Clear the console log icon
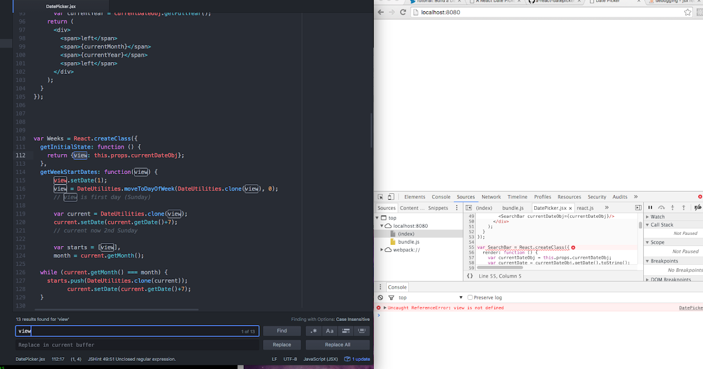Viewport: 703px width, 369px height. pyautogui.click(x=380, y=298)
